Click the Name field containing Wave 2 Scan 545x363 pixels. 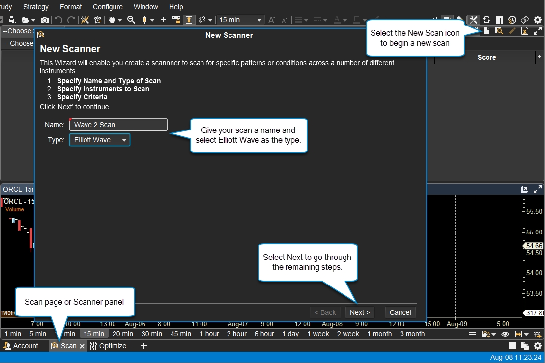(118, 125)
